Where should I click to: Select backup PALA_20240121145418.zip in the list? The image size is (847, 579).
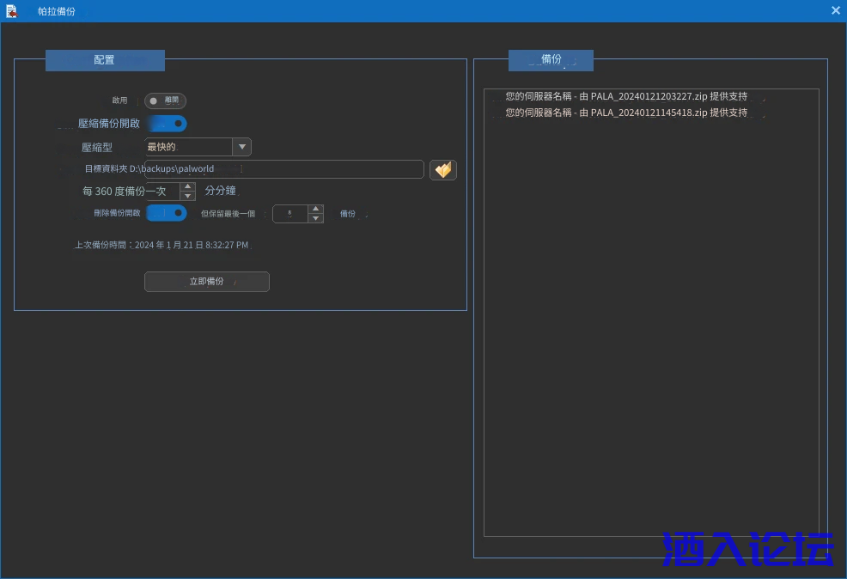pos(625,113)
